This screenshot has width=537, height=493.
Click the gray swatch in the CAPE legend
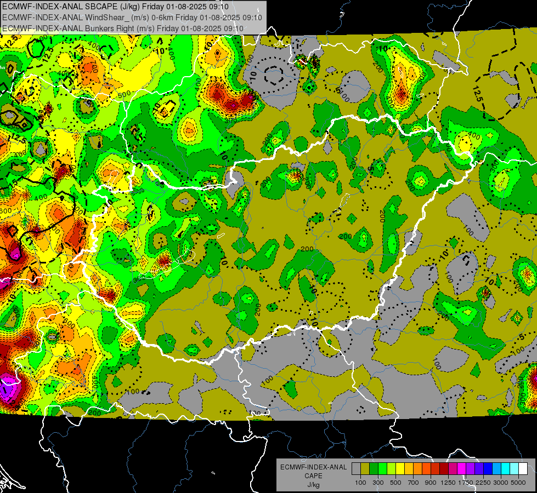(356, 469)
